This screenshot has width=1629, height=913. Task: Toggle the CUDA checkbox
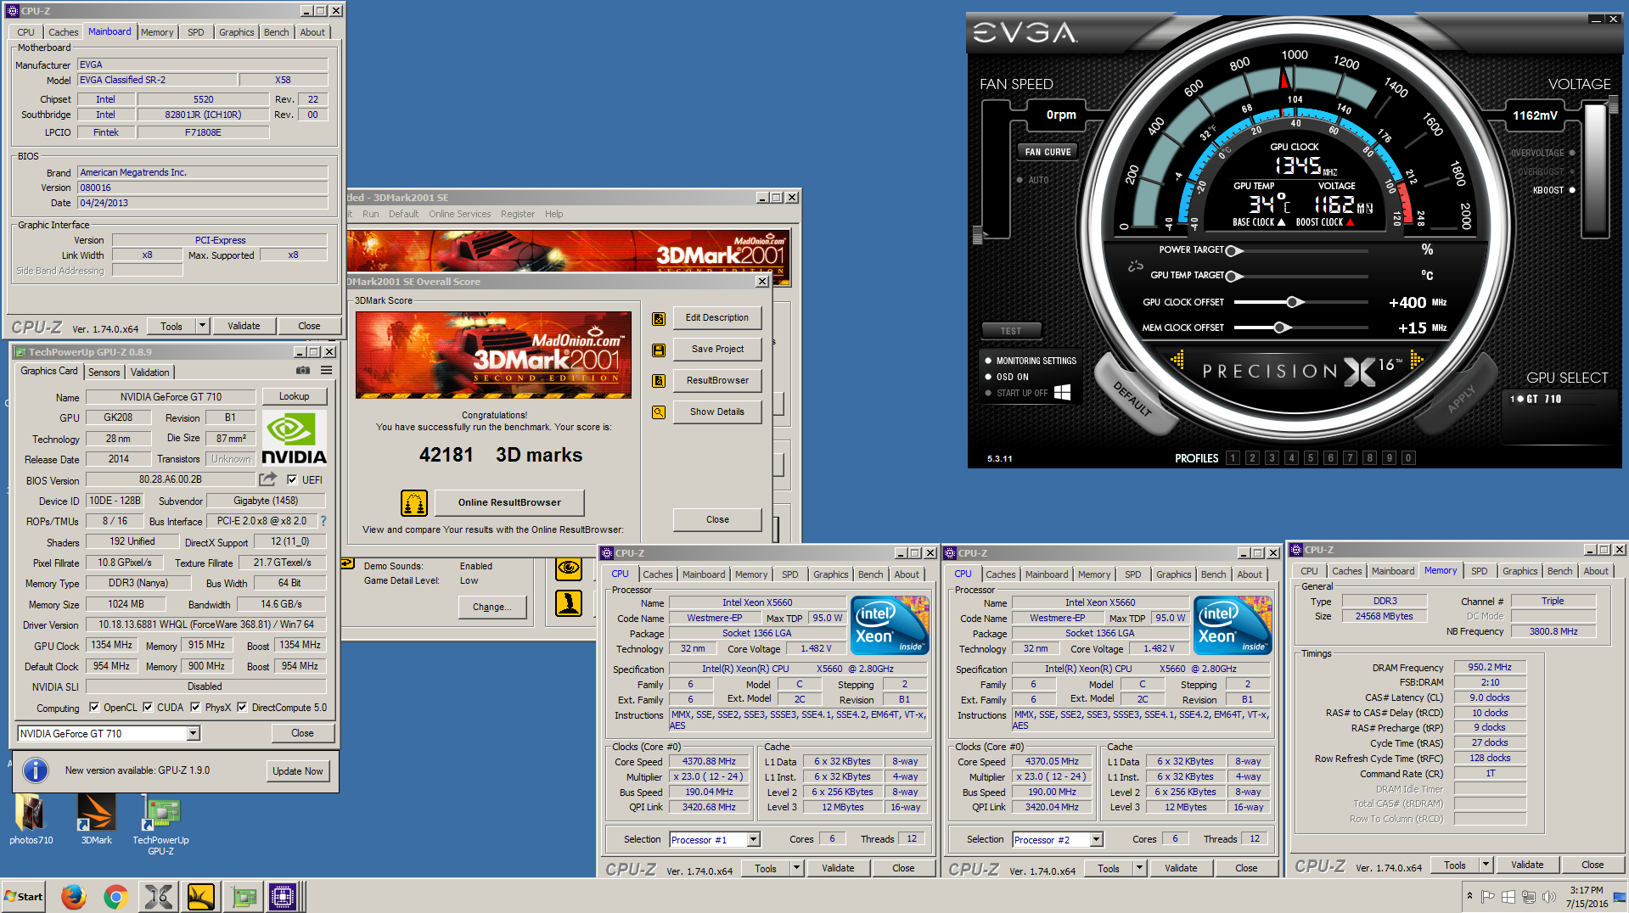[148, 708]
